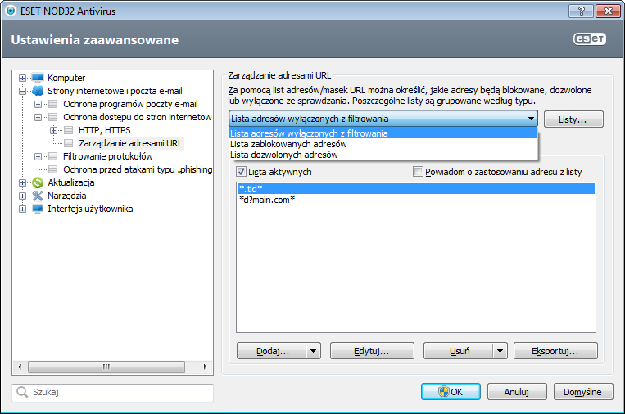625x414 pixels.
Task: Select Zarządzanie adresami URL tree item
Action: 130,143
